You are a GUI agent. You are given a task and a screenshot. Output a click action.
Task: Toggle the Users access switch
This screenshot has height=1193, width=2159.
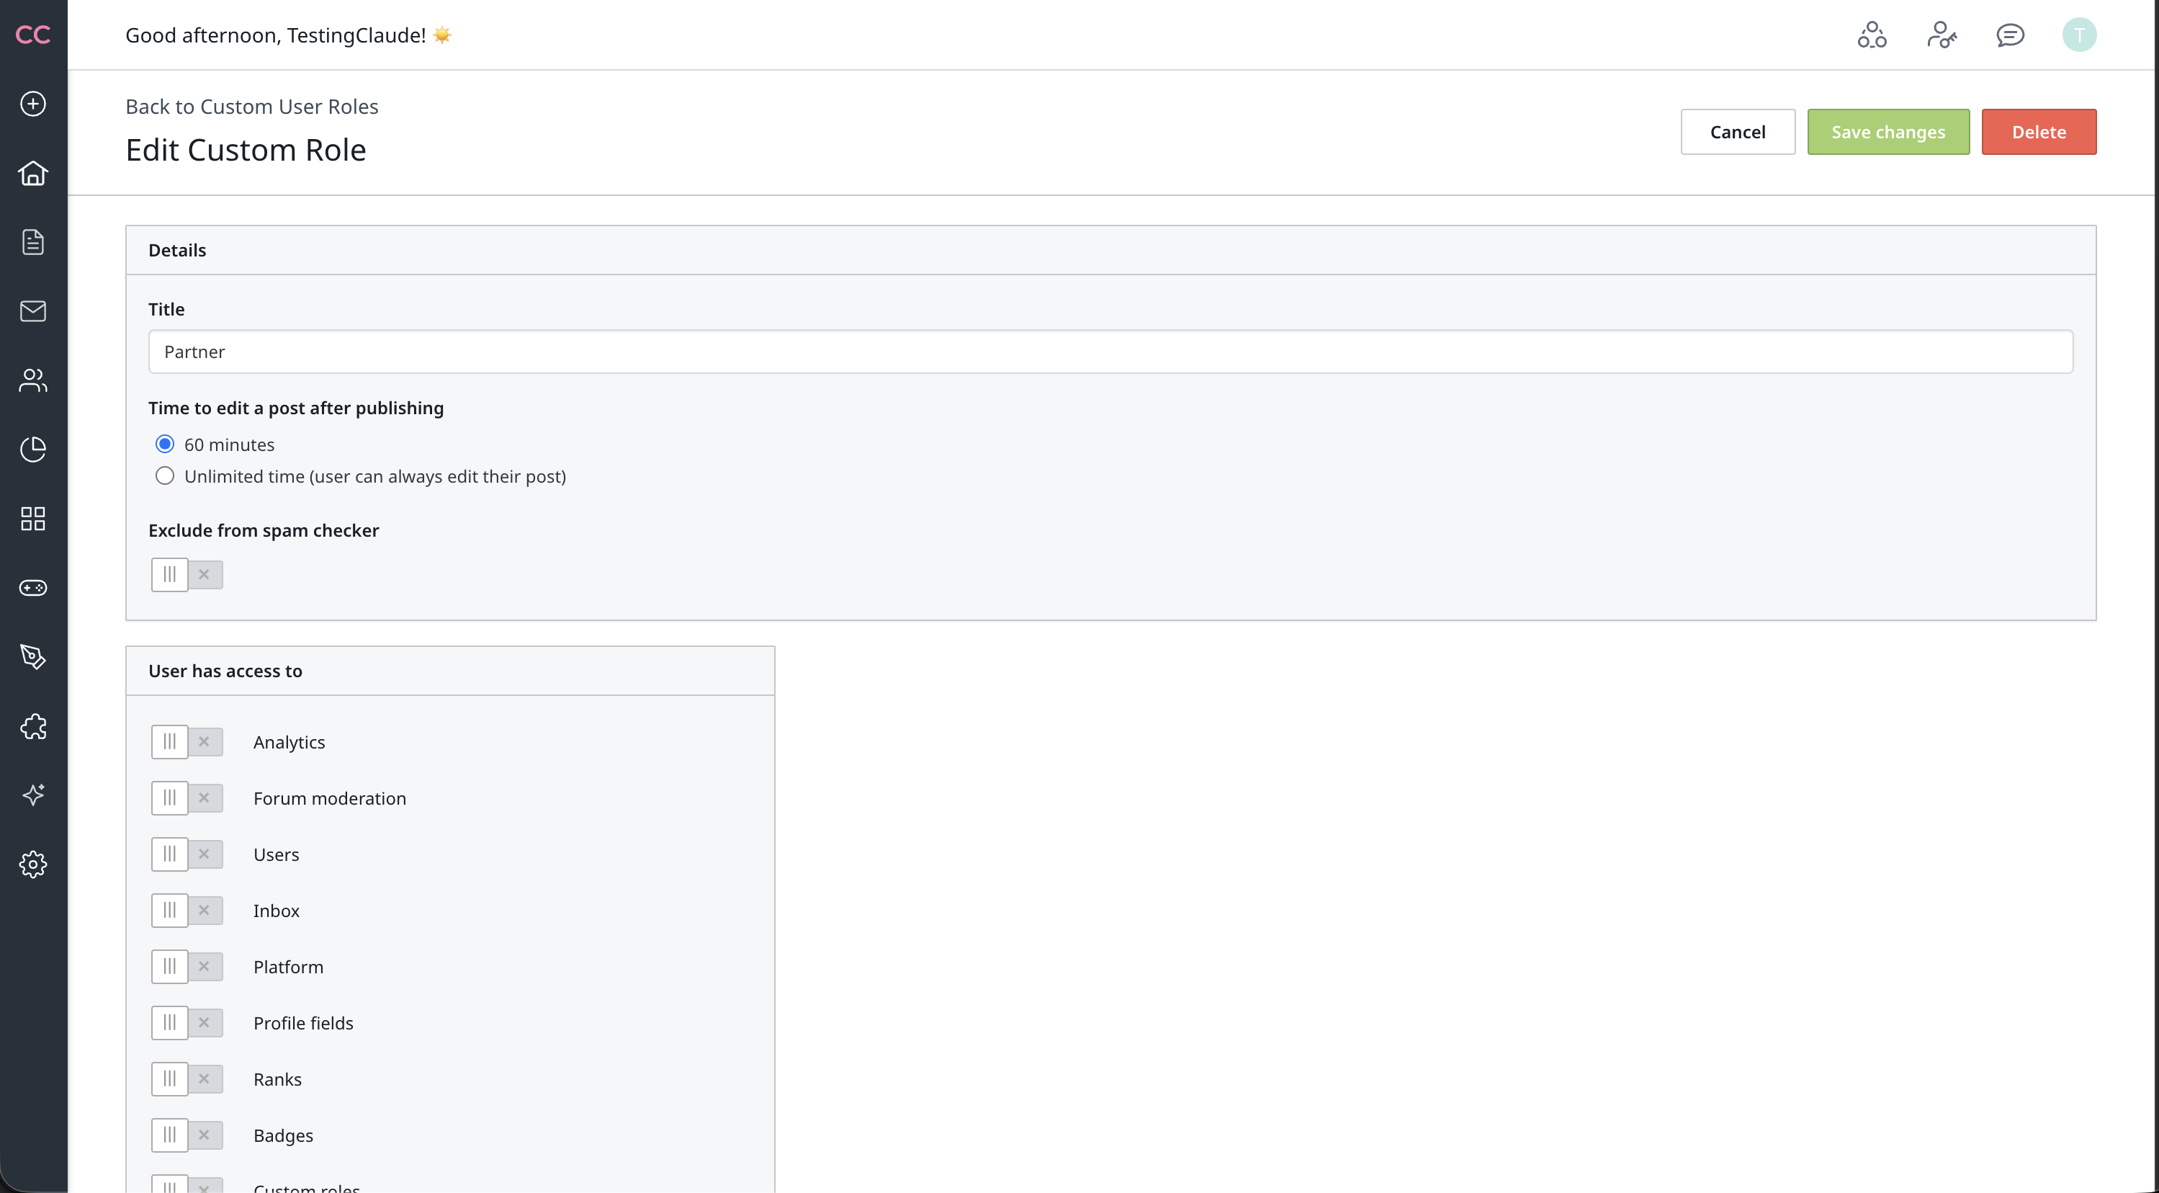click(187, 854)
